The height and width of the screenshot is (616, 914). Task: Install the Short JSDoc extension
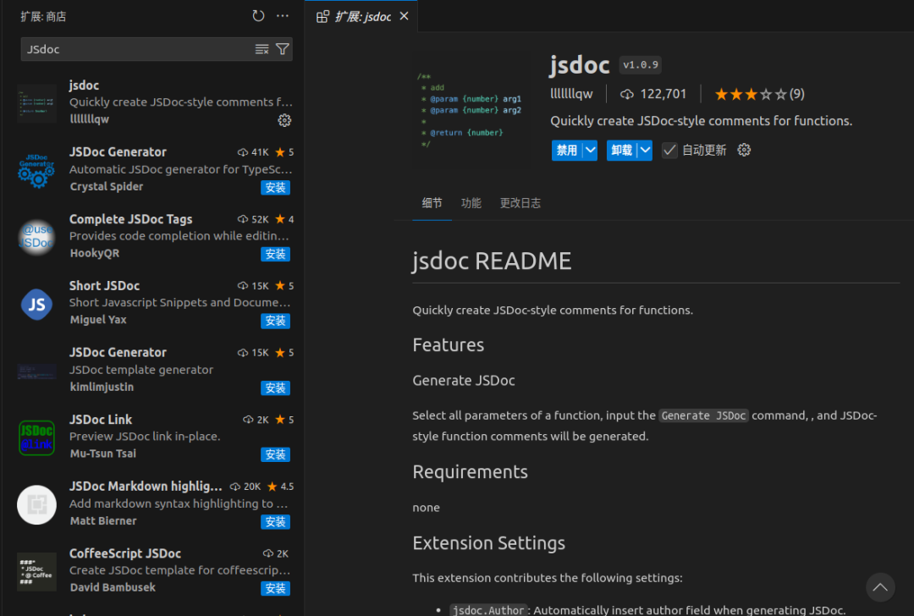click(275, 321)
